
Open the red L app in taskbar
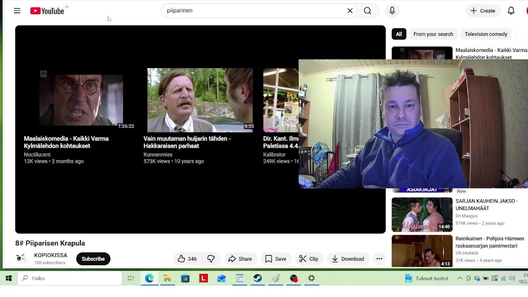tap(203, 278)
